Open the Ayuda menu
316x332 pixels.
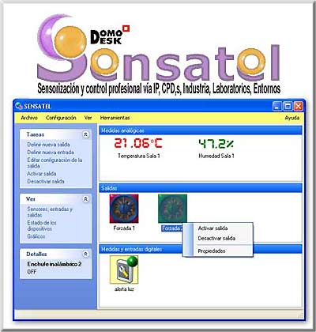pos(292,118)
